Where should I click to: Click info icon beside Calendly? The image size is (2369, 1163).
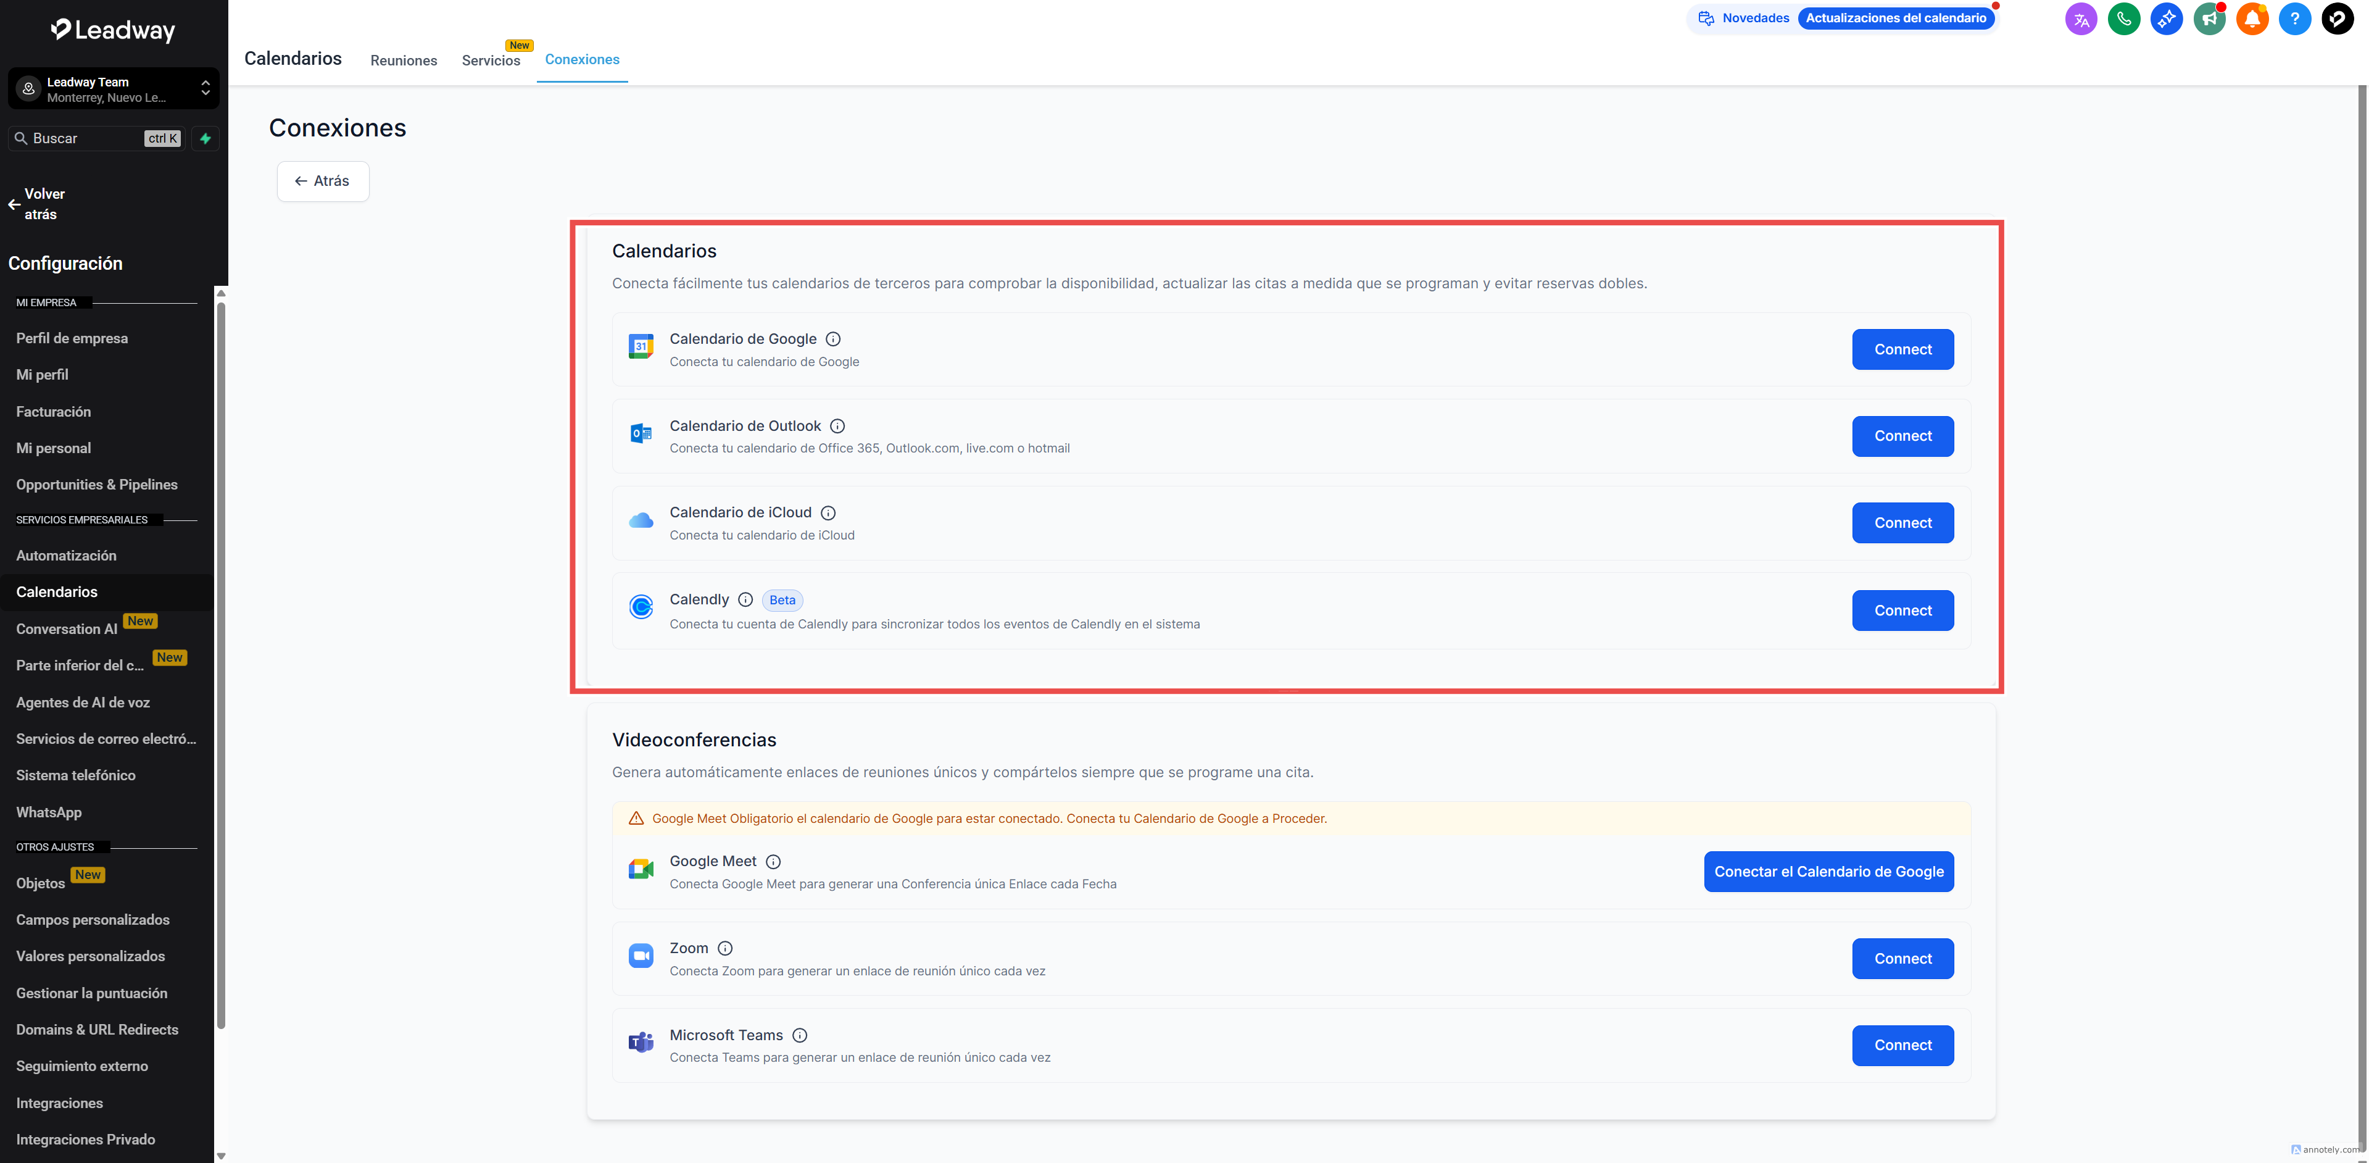746,600
